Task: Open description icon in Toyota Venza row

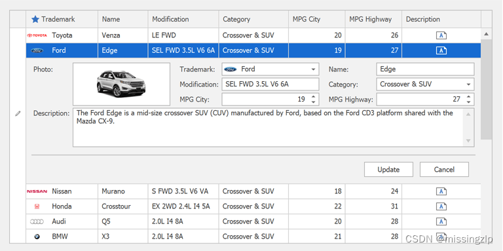Action: (x=441, y=35)
